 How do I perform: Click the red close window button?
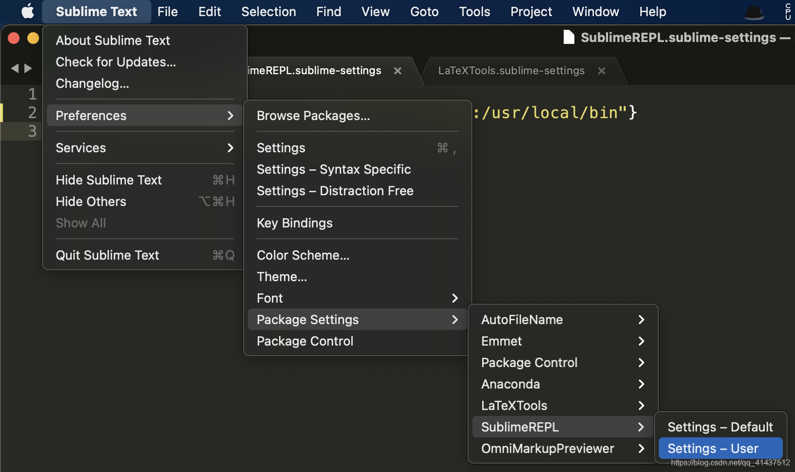14,38
